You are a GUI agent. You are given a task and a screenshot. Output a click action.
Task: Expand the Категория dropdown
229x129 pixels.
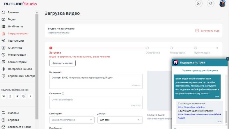(72, 120)
